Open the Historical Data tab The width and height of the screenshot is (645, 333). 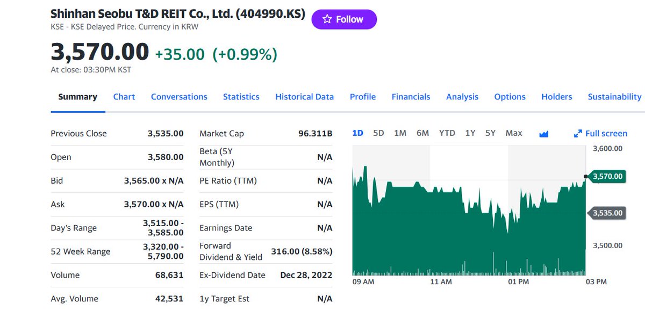point(305,97)
